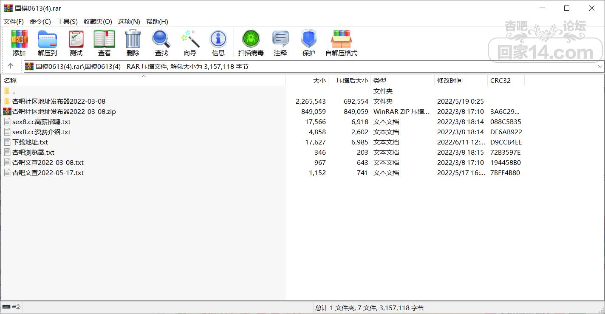Click the packed size value 849,059 in the 压缩后大小 column
Screen dimensions: 605x314
pyautogui.click(x=356, y=111)
